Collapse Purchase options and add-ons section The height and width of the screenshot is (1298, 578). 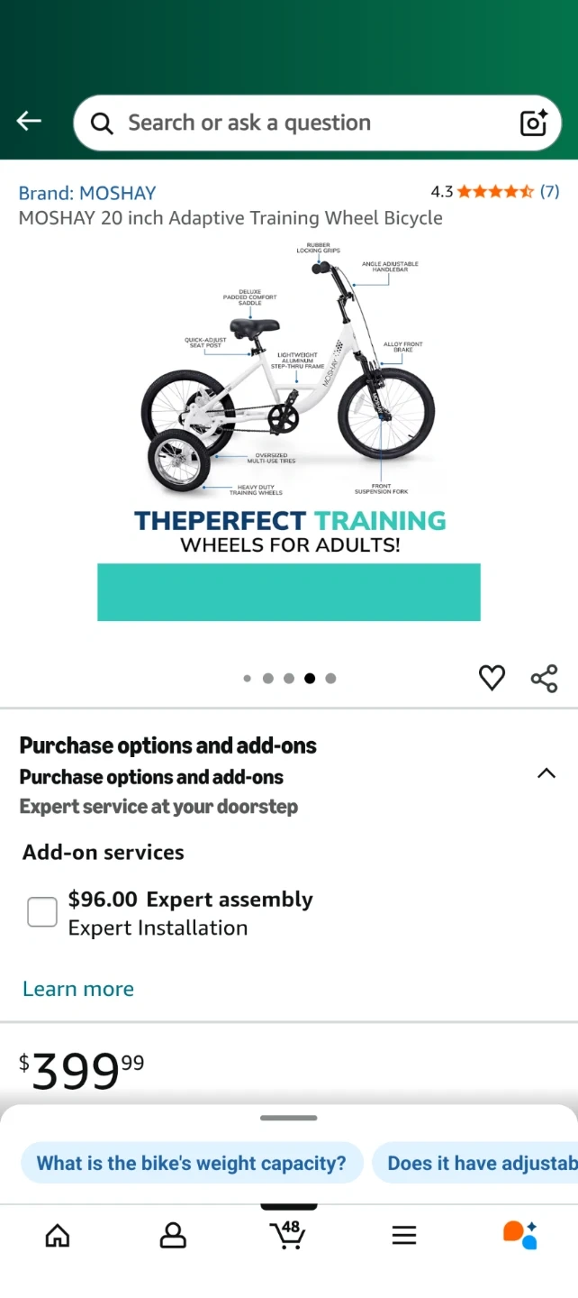[546, 773]
